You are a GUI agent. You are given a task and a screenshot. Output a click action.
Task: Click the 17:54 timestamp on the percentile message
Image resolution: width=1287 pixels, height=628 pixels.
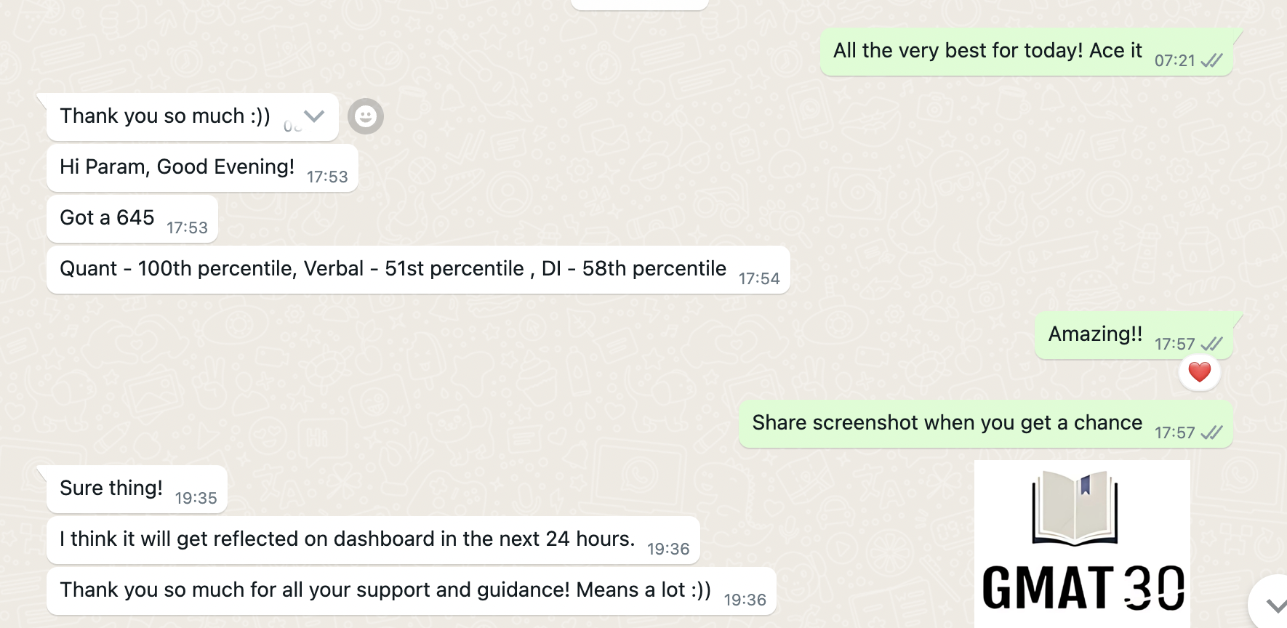coord(759,279)
